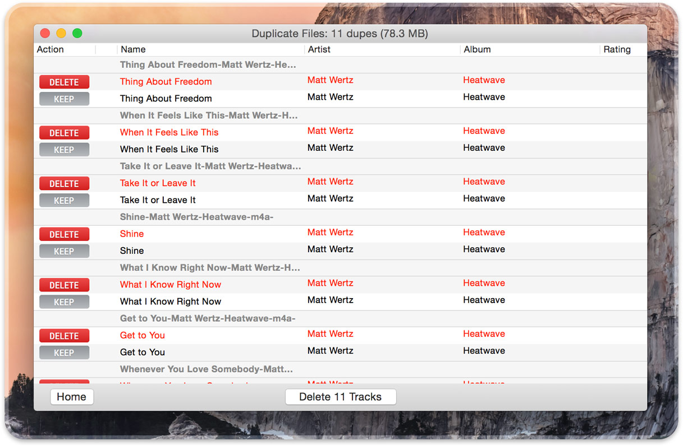Delete the duplicate "Take It or Leave It"
The height and width of the screenshot is (446, 683).
click(64, 183)
